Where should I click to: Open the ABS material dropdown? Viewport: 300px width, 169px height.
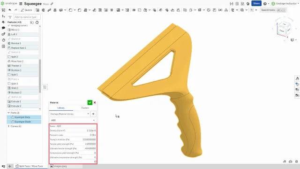(73, 120)
